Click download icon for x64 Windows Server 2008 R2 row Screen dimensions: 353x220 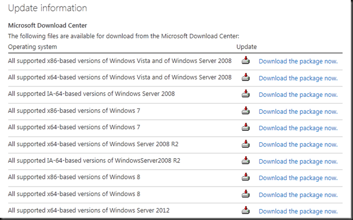click(x=246, y=144)
